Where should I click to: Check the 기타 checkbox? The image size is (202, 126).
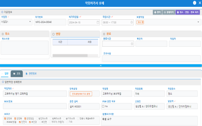67,122
